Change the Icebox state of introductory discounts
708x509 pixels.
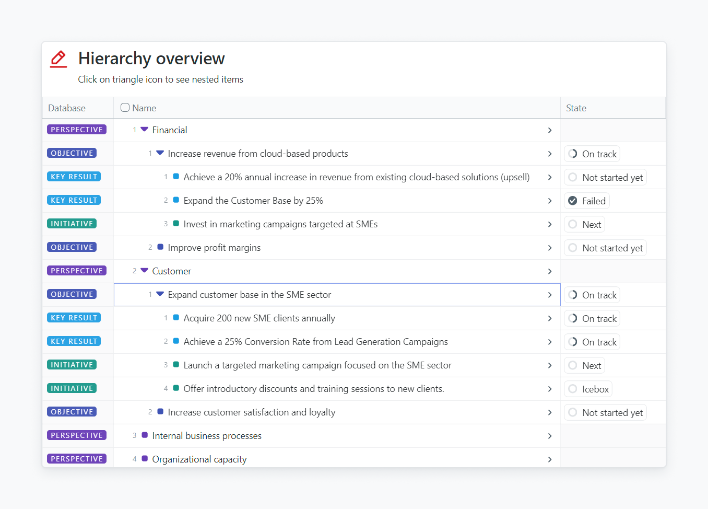coord(588,389)
